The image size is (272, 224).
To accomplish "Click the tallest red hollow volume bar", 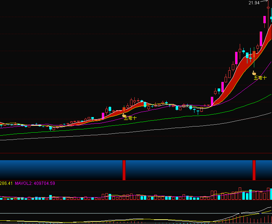I will (240, 194).
